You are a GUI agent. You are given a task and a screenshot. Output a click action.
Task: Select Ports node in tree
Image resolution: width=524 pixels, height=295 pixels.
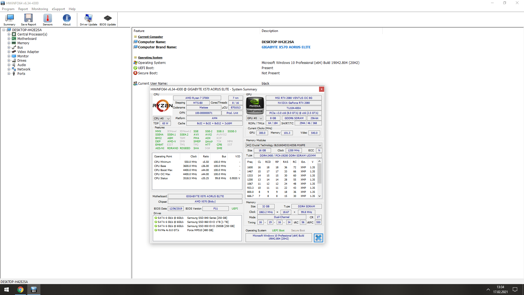(21, 74)
